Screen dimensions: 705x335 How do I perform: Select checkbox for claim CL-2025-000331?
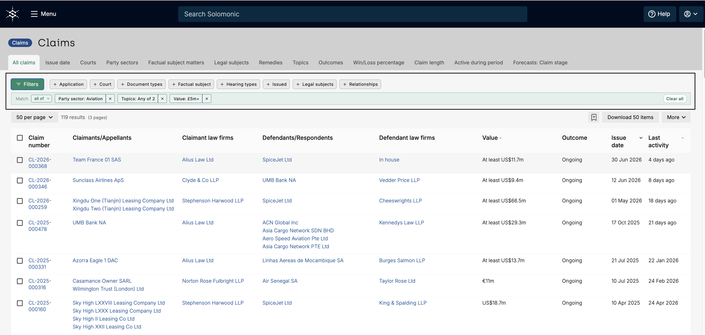(20, 261)
